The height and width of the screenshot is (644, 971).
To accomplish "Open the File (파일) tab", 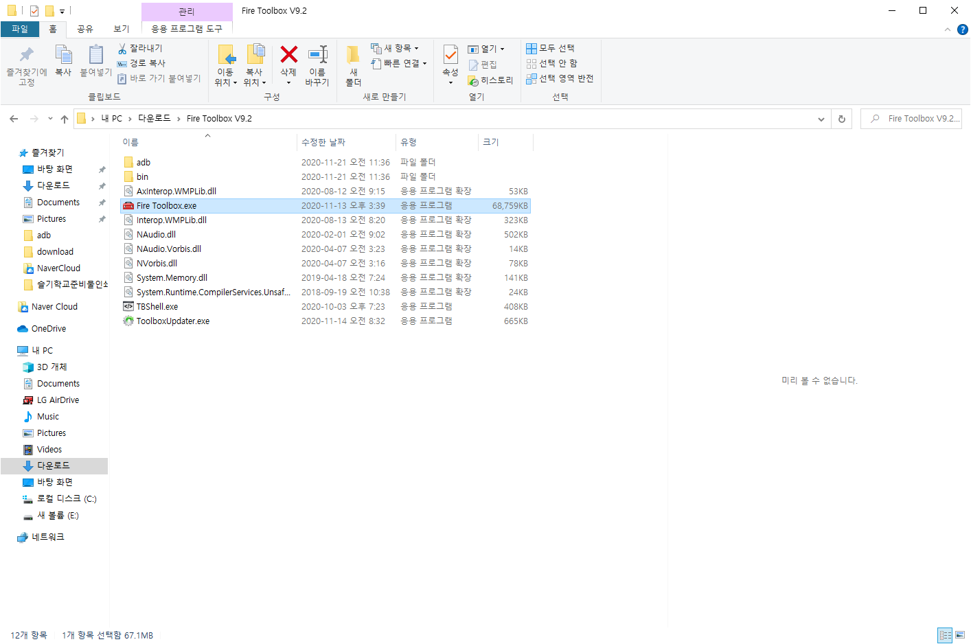I will click(x=20, y=29).
